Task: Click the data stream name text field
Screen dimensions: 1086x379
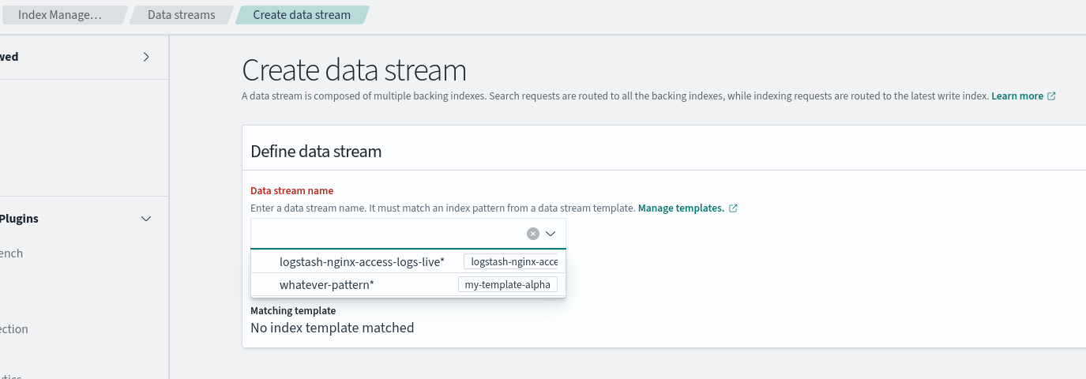Action: click(x=387, y=234)
